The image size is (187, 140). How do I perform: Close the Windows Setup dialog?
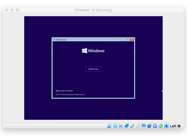tap(132, 40)
